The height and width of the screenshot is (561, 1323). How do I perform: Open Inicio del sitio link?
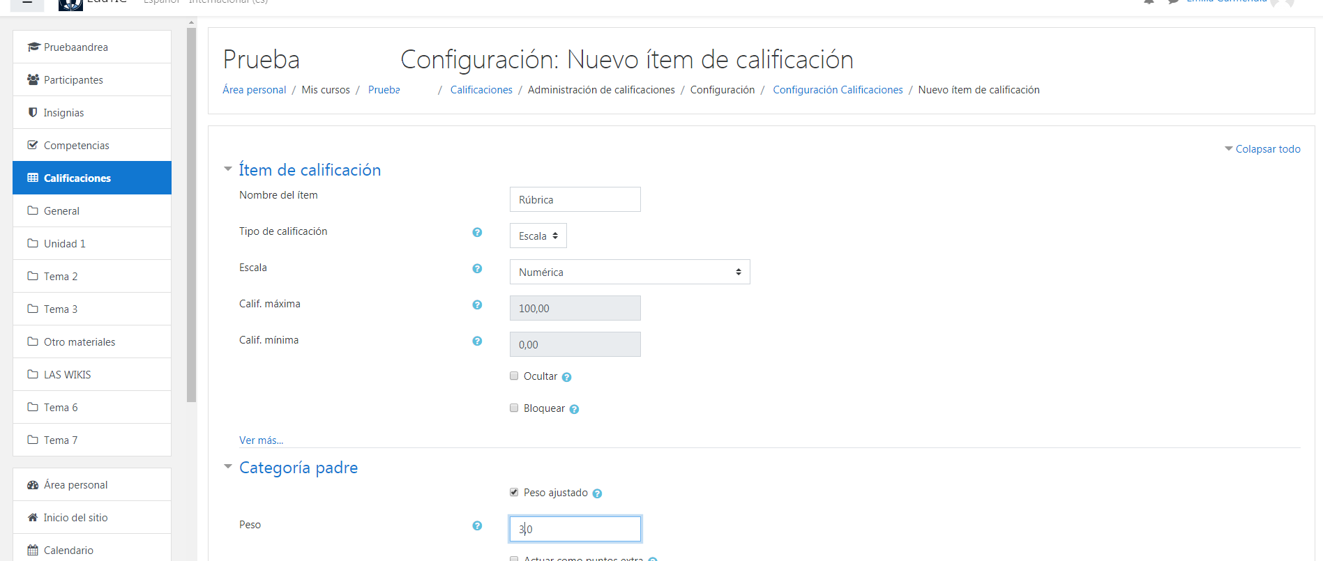point(92,517)
